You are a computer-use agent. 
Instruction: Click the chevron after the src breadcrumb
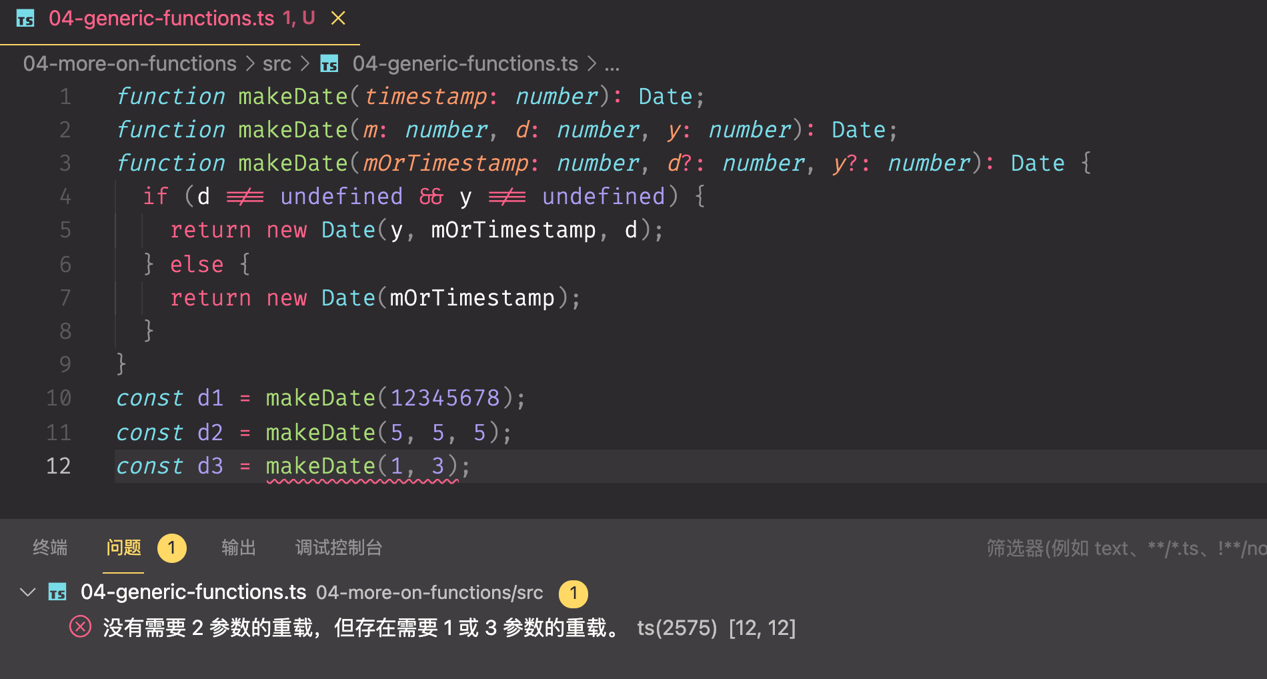(x=305, y=64)
